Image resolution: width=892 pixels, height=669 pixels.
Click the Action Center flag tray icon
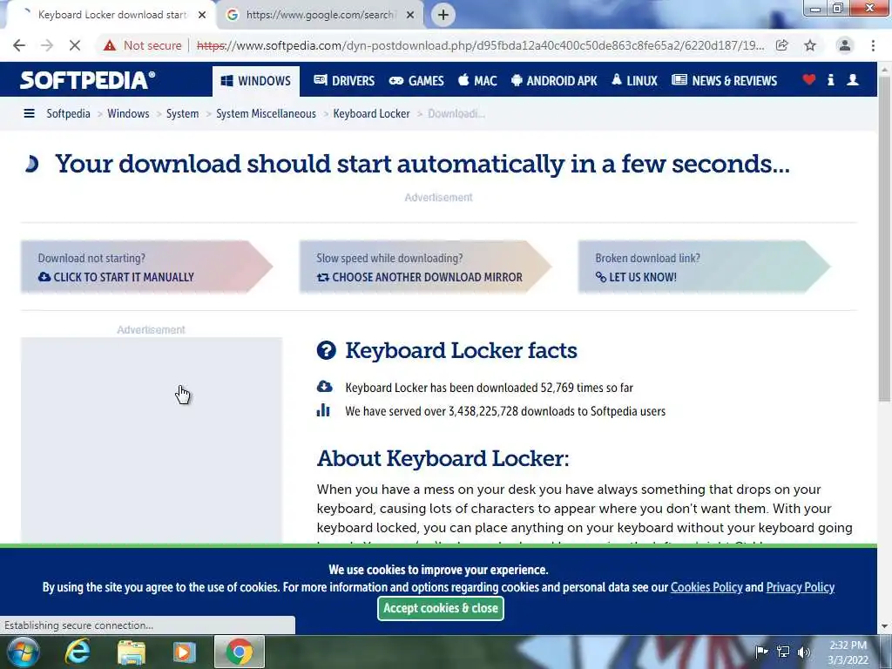(x=761, y=652)
